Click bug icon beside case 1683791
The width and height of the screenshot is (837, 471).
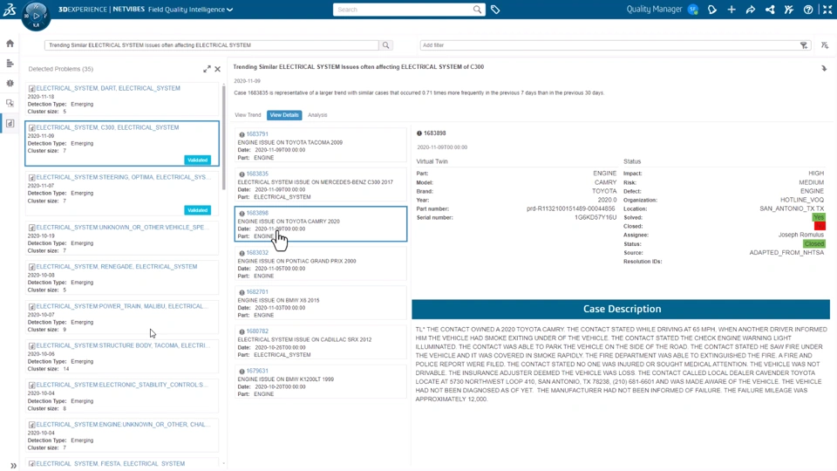[242, 134]
